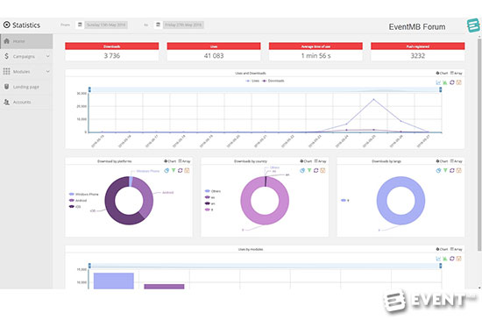
Task: Switch Downloads by country to funnel view
Action: pyautogui.click(x=309, y=170)
